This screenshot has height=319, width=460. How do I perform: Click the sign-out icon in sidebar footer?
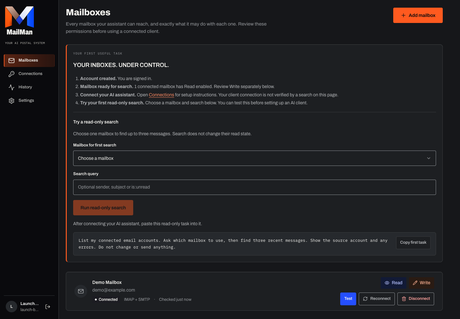point(48,307)
